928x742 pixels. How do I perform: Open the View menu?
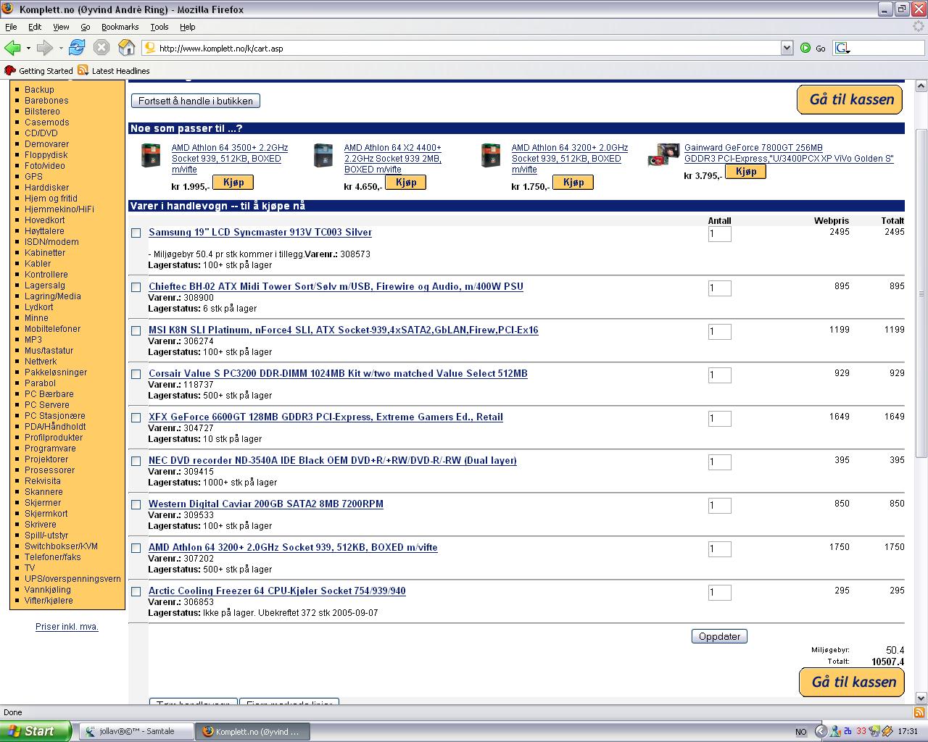point(61,27)
